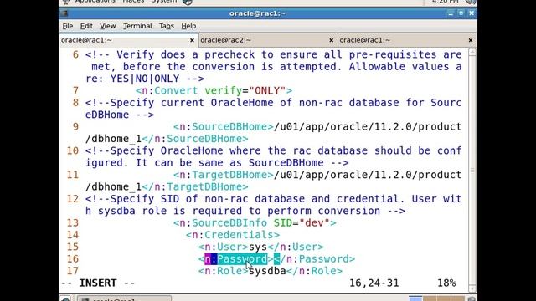Click the TargetDBHome opening tag on line 11
Image resolution: width=536 pixels, height=301 pixels.
[x=224, y=175]
